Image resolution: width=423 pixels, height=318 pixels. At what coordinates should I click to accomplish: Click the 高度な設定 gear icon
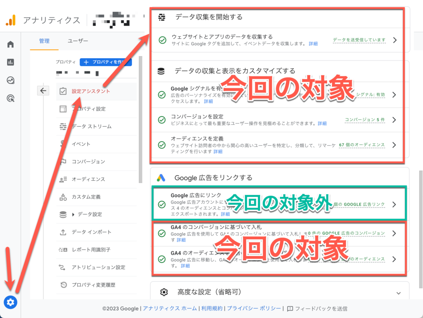pyautogui.click(x=164, y=292)
